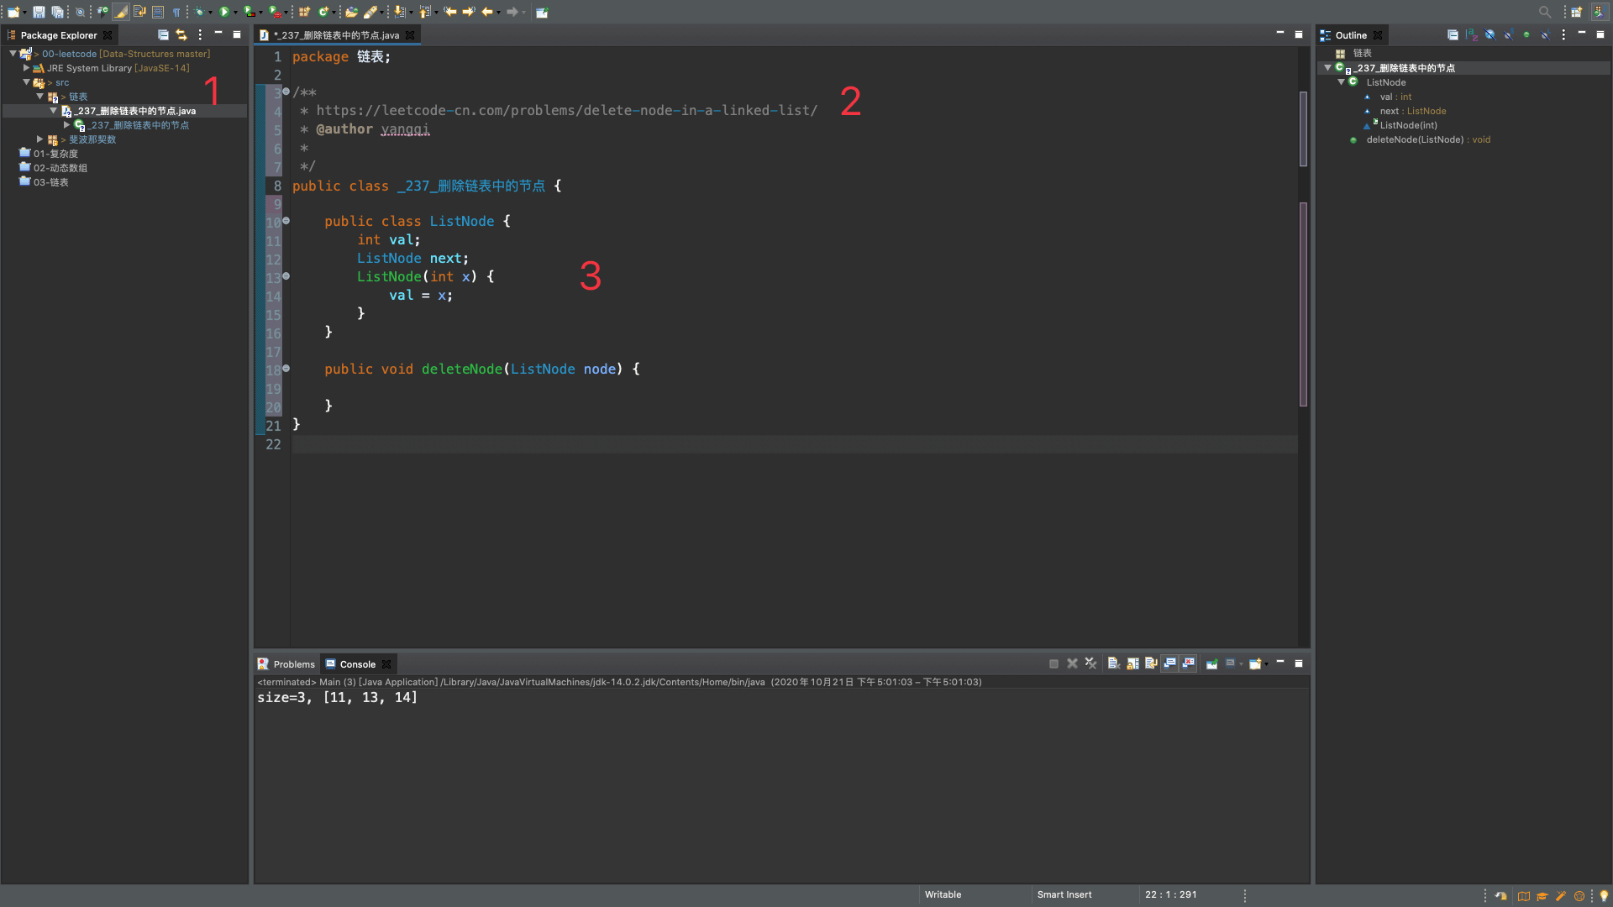Image resolution: width=1613 pixels, height=907 pixels.
Task: Toggle alphabetical Sort in Outline
Action: tap(1471, 34)
